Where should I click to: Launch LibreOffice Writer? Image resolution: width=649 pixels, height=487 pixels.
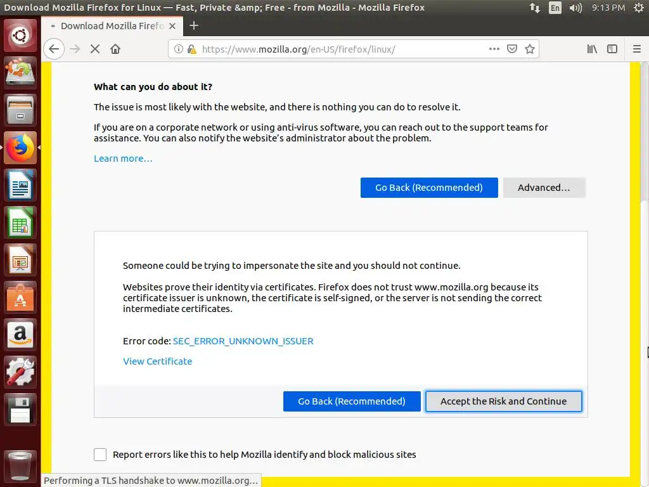(20, 185)
